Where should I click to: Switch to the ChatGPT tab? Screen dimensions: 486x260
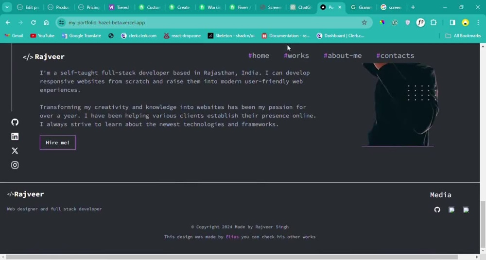(x=301, y=7)
